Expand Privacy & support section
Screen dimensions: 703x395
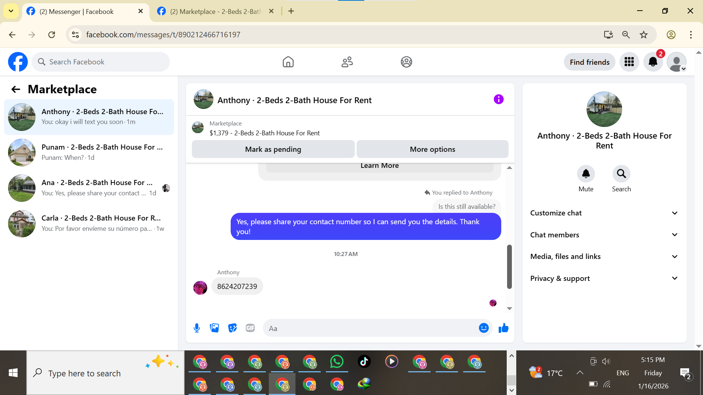pyautogui.click(x=604, y=278)
